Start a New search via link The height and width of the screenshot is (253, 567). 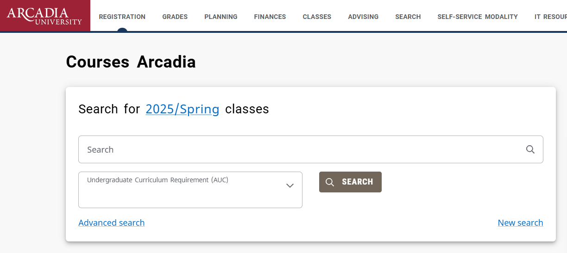click(x=520, y=223)
